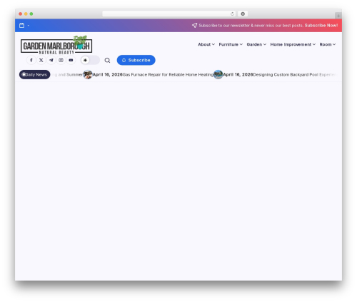Click the Gas Furnace article thumbnail
This screenshot has width=357, height=302.
coord(88,75)
